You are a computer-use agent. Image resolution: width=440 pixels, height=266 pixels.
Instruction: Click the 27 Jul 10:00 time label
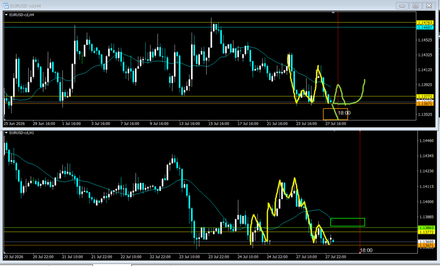(x=306, y=257)
